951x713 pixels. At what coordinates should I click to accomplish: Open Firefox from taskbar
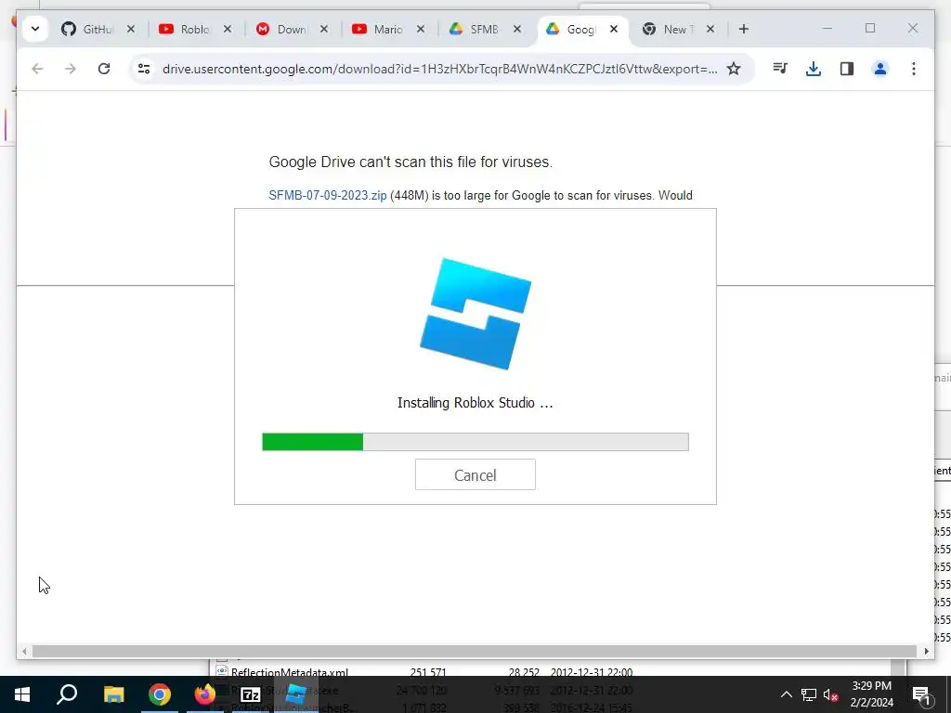(x=205, y=694)
